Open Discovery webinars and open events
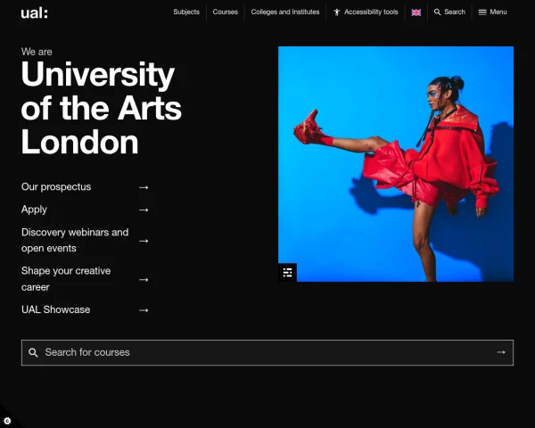 point(75,240)
